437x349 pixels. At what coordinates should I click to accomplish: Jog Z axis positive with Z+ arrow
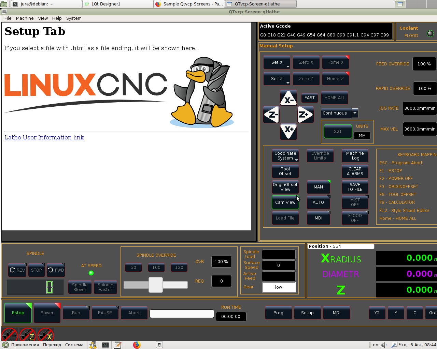[x=306, y=115]
